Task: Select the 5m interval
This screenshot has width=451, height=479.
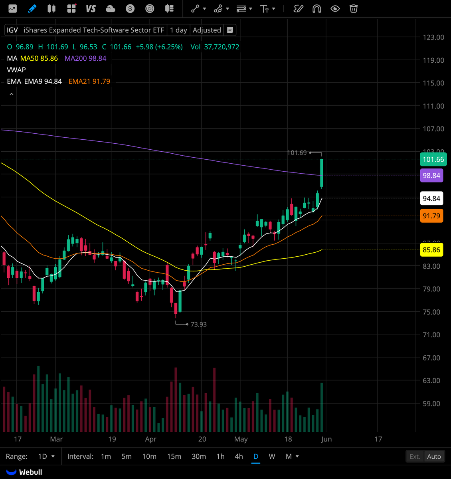Action: click(x=127, y=456)
